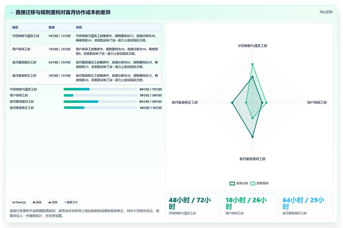Click the 维度 column header
The width and height of the screenshot is (343, 228).
15,27
